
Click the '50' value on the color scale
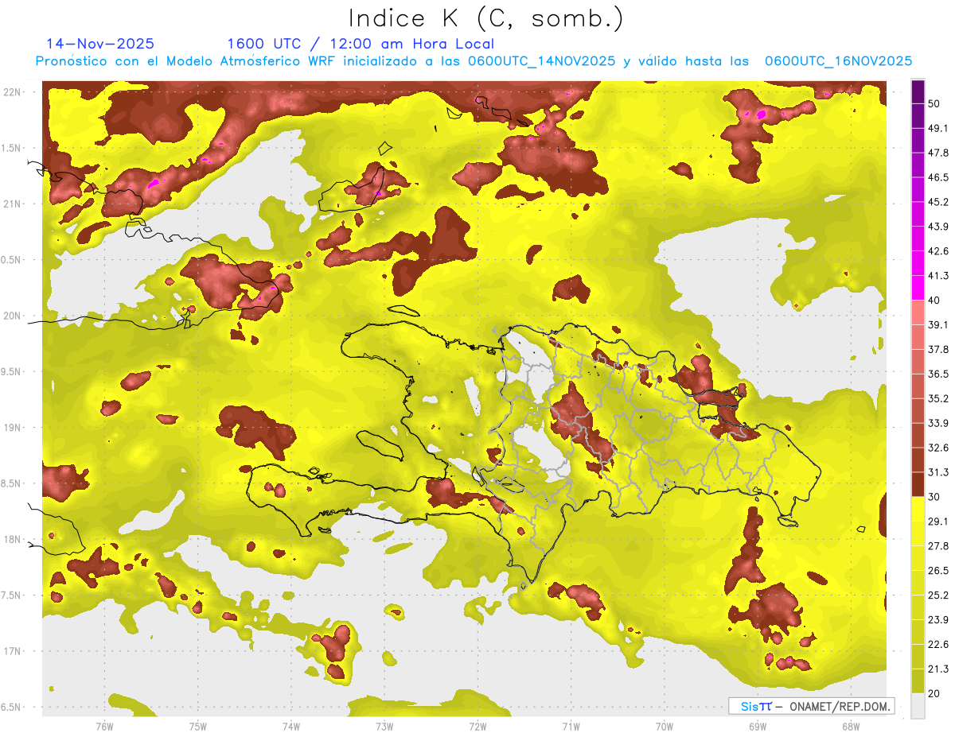(x=934, y=103)
